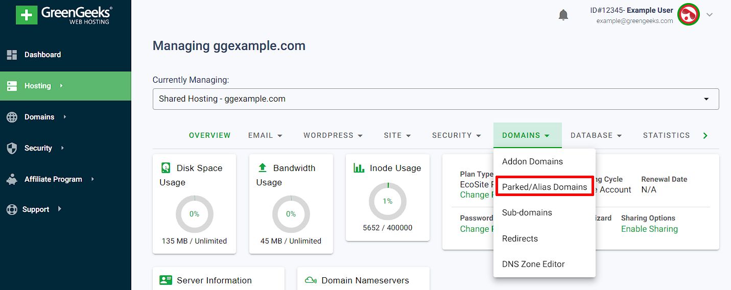Click the Bandwidth 0% usage ring
The width and height of the screenshot is (731, 290).
click(291, 214)
